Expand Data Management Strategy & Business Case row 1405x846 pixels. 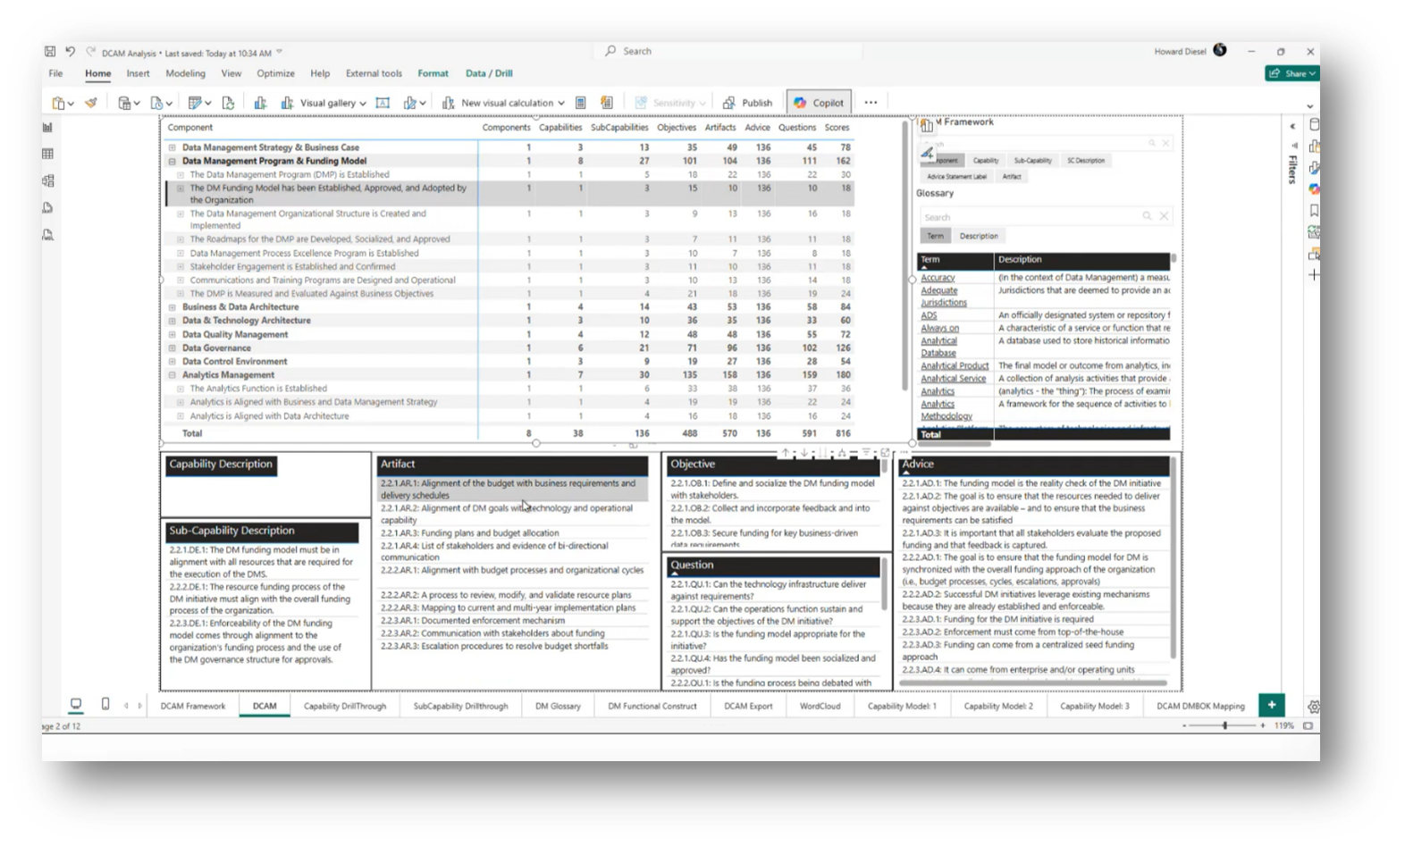(172, 147)
